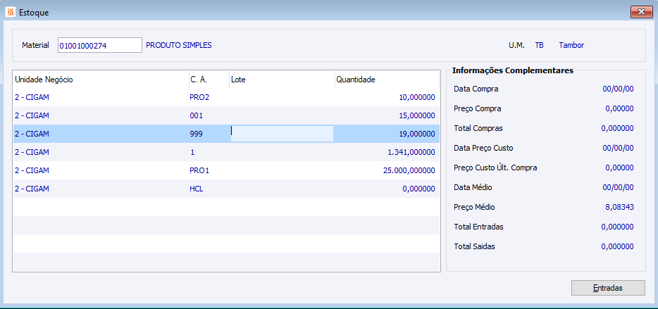Select the row with C. A. PRO2

(x=226, y=97)
